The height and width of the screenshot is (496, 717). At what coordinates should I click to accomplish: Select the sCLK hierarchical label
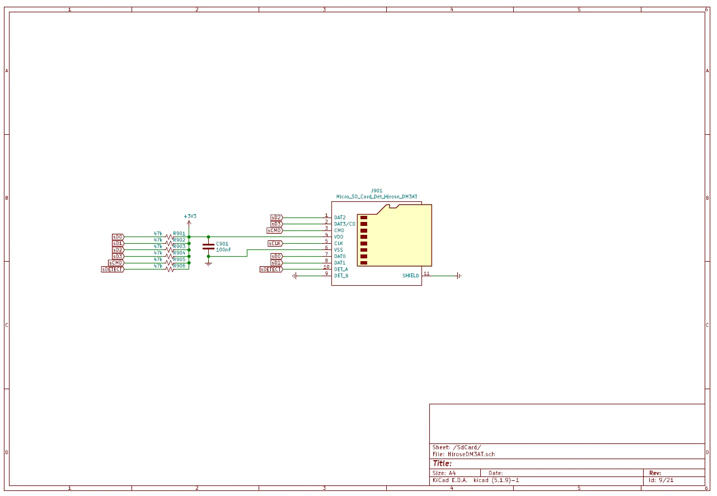(x=275, y=243)
